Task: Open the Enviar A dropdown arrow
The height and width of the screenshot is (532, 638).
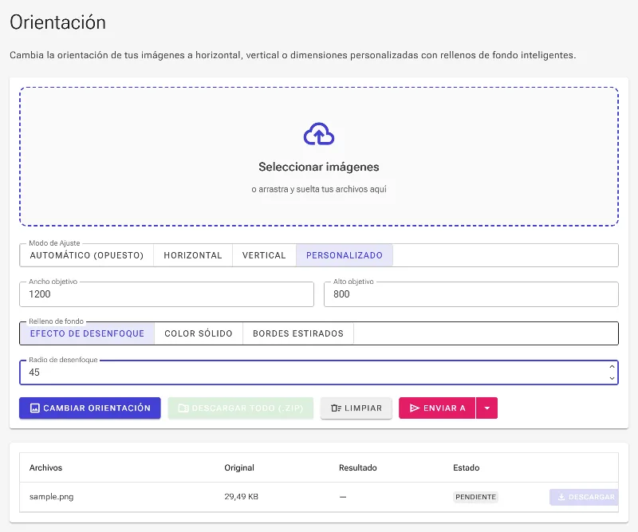Action: (486, 408)
